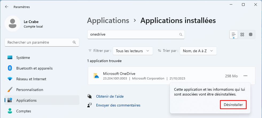Close the Paramètres window
The height and width of the screenshot is (118, 262).
[x=256, y=5]
